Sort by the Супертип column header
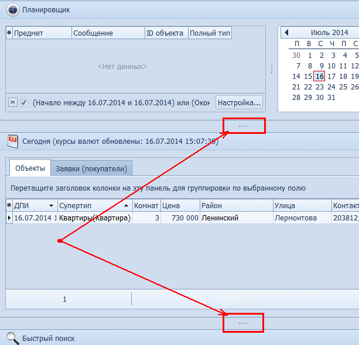This screenshot has height=345, width=359. 91,206
